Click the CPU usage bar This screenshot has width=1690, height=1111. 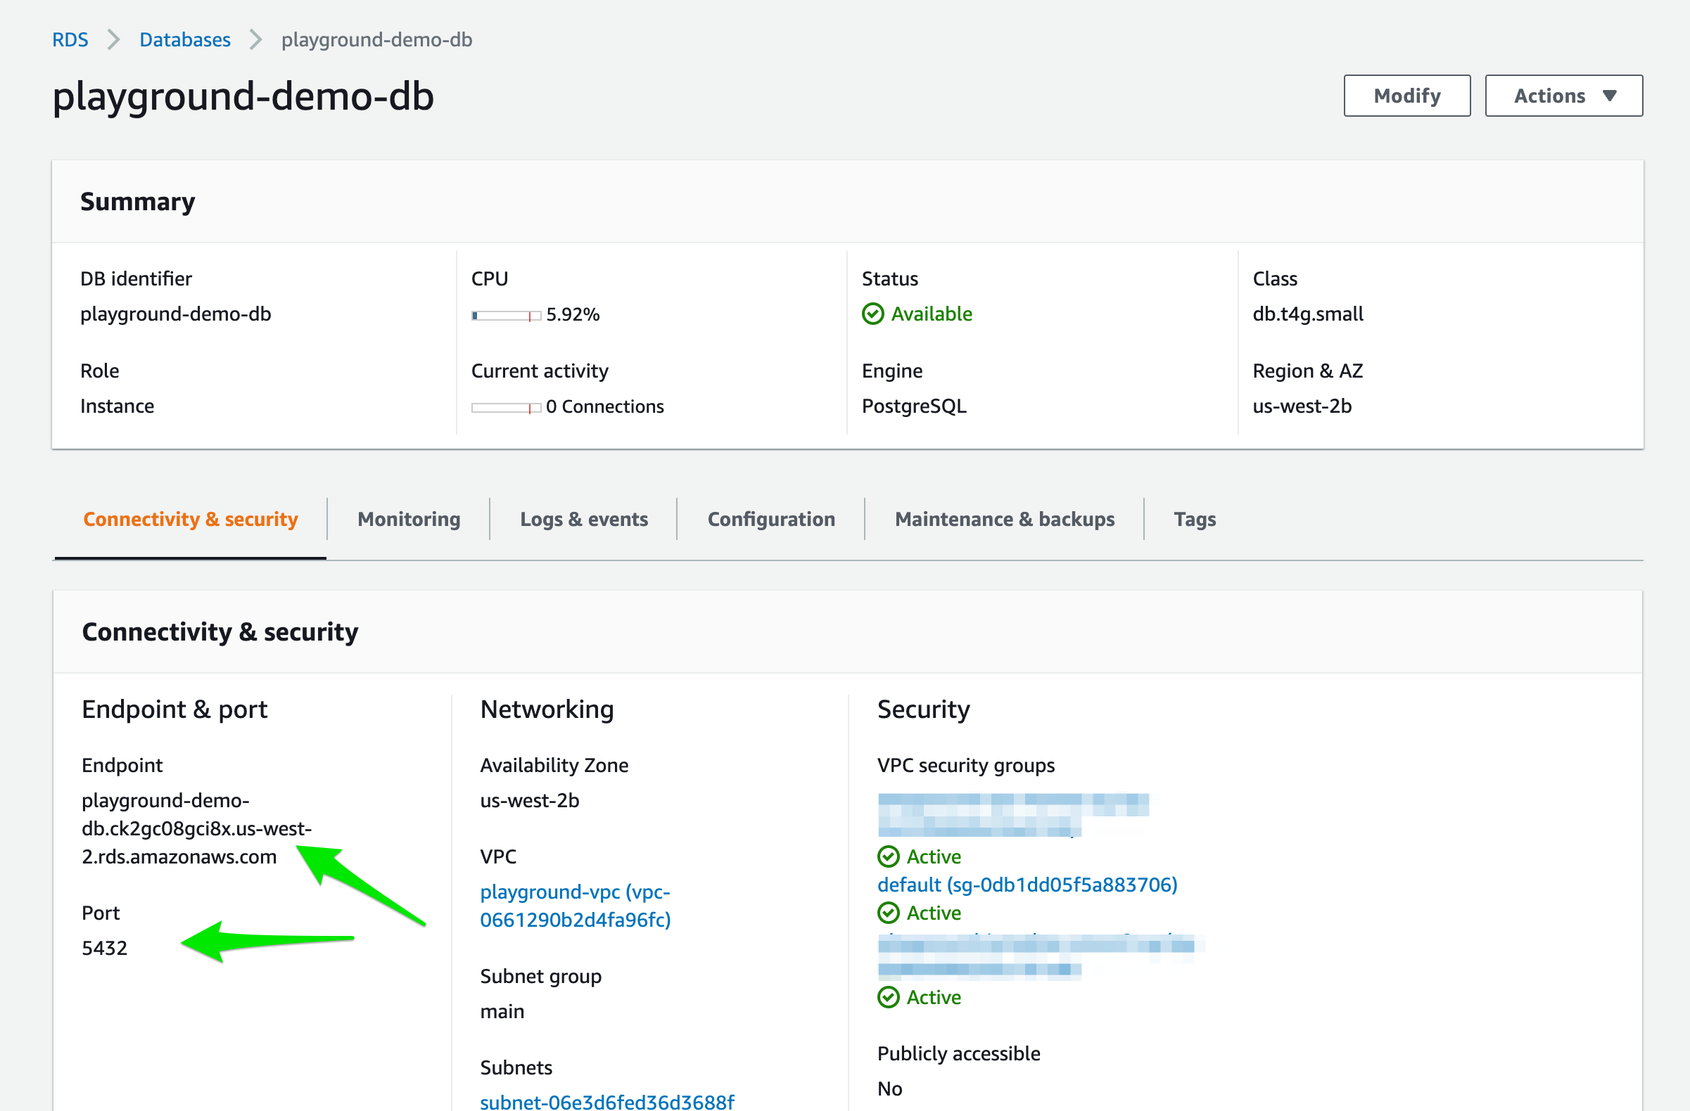point(507,315)
